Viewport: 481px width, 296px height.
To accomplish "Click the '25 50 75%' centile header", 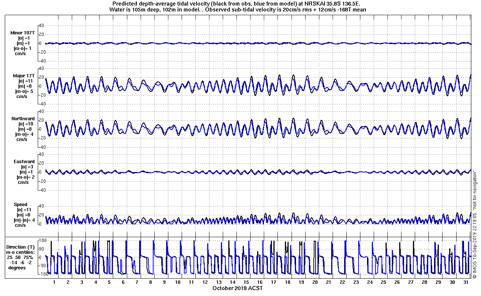I will pyautogui.click(x=20, y=258).
